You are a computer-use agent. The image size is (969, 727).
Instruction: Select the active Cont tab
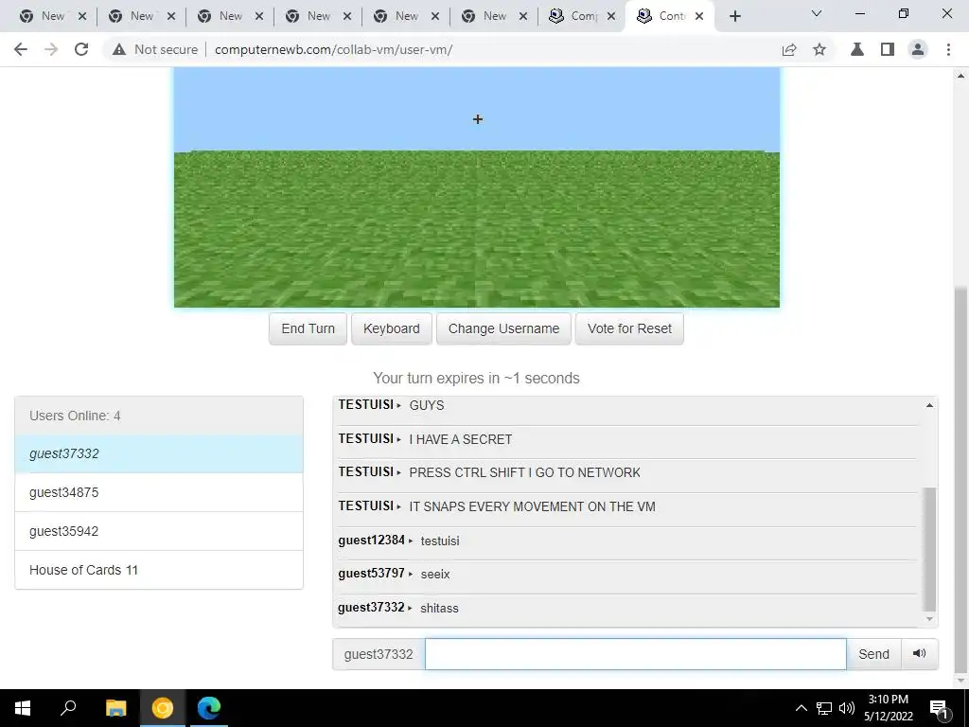670,17
